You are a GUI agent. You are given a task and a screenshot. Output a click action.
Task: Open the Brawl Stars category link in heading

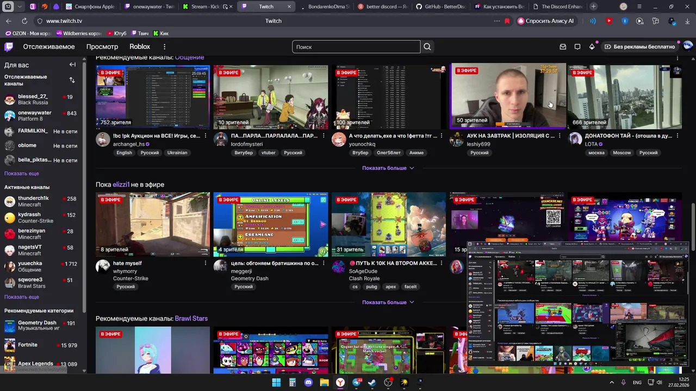(191, 319)
